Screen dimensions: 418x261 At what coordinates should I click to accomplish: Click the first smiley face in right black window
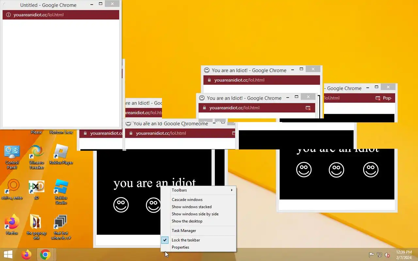[x=304, y=170]
